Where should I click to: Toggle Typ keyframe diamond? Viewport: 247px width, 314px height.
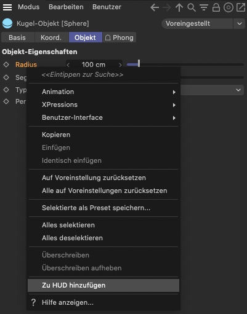tap(6, 90)
